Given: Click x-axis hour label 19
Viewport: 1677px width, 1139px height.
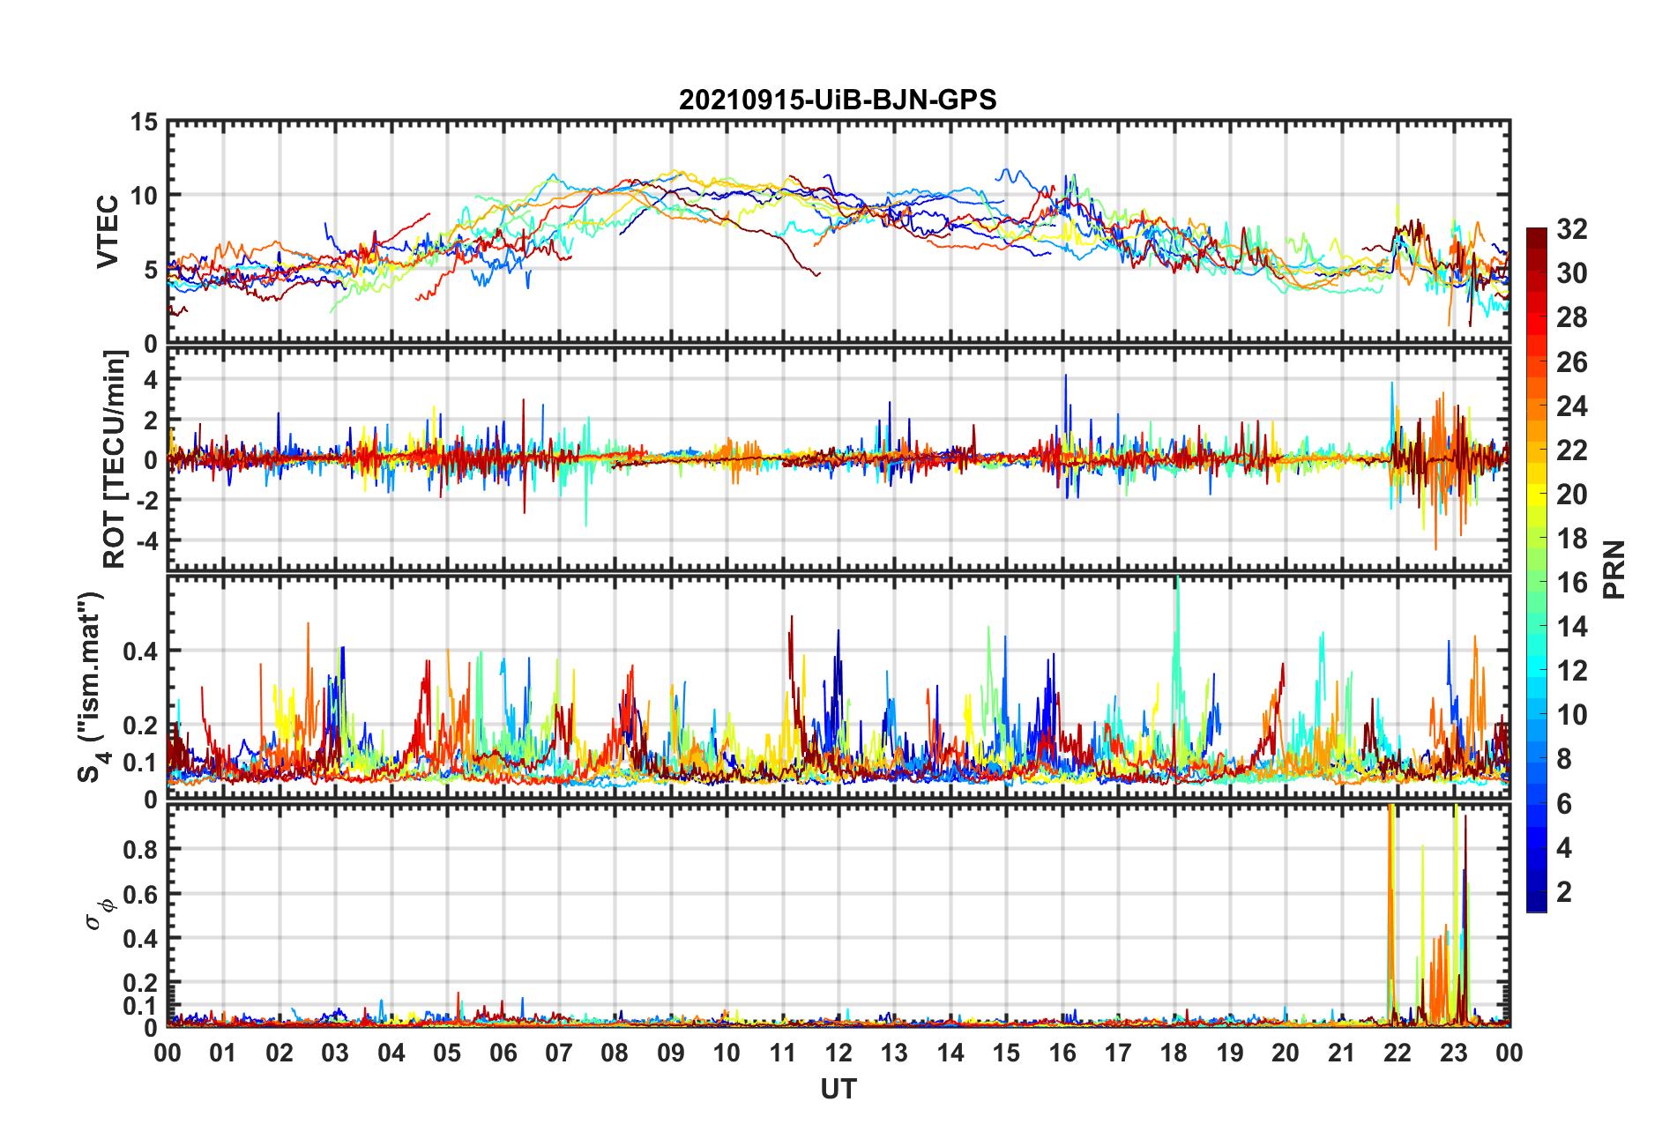Looking at the screenshot, I should pyautogui.click(x=1230, y=1053).
